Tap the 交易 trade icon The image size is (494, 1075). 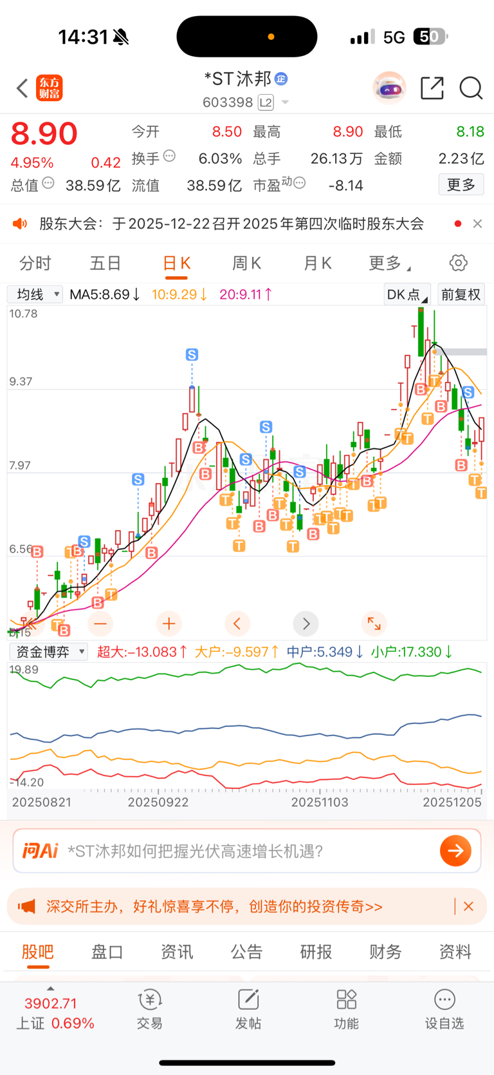click(150, 1009)
